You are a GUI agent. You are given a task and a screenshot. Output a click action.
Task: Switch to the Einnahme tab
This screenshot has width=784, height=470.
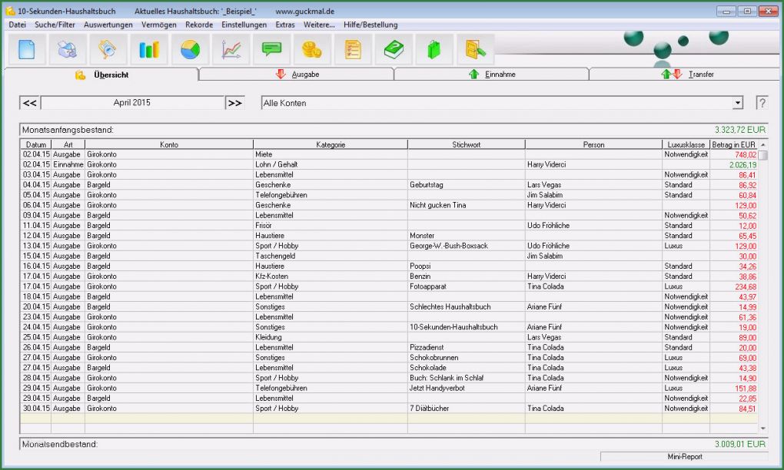tap(492, 74)
